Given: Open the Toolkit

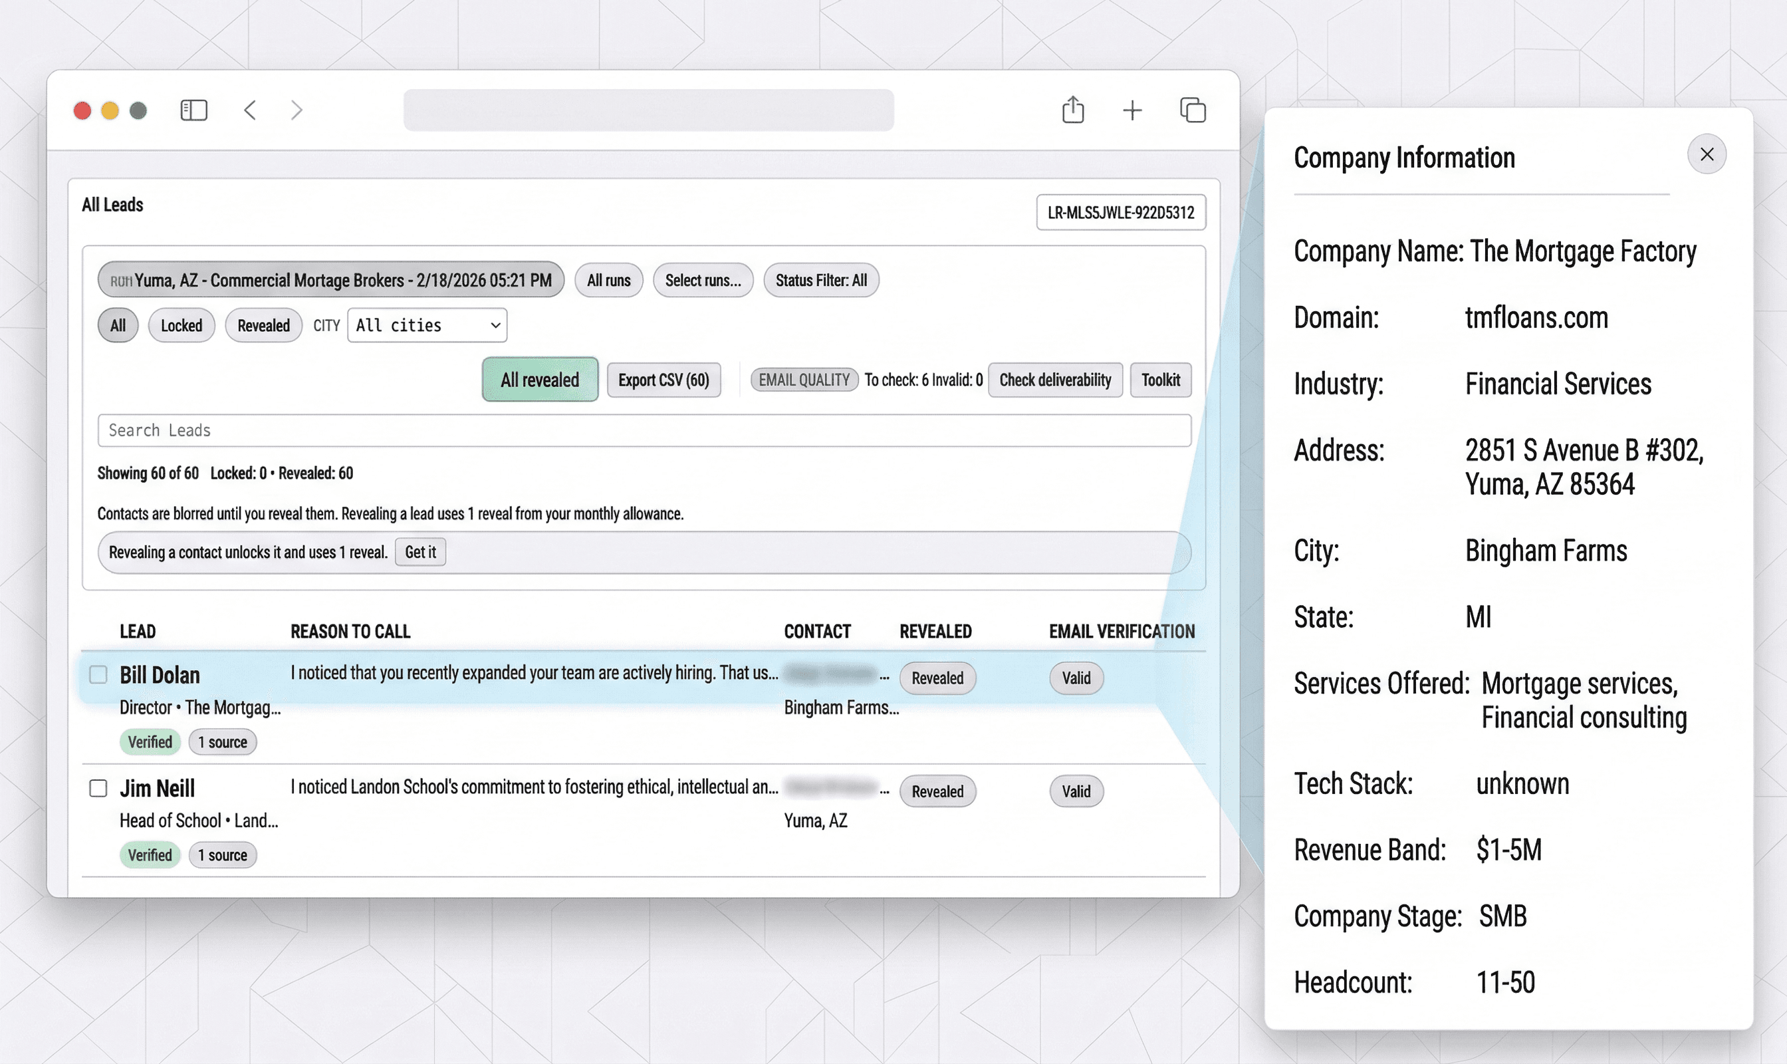Looking at the screenshot, I should pos(1161,380).
